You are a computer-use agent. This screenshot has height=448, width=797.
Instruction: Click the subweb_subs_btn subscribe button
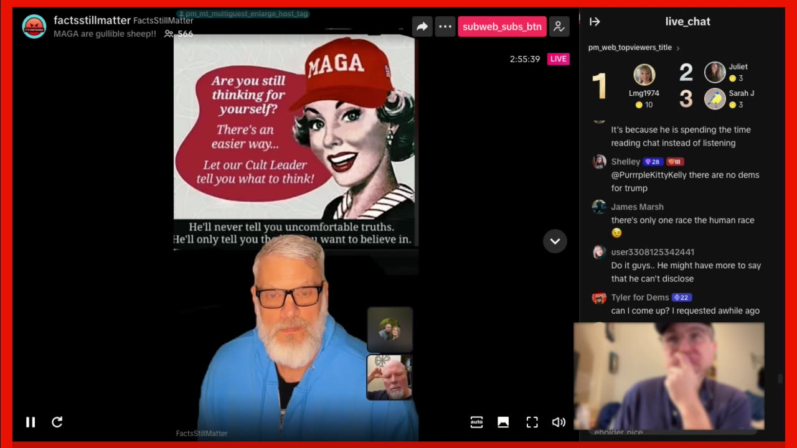[502, 27]
